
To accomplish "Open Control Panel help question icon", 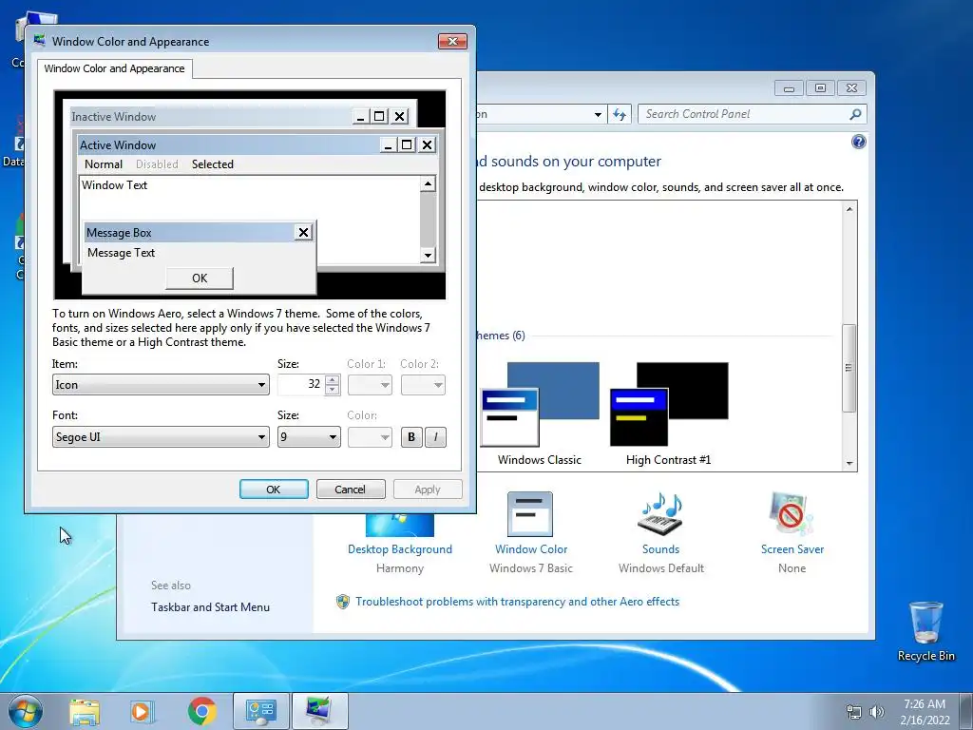I will coord(859,143).
